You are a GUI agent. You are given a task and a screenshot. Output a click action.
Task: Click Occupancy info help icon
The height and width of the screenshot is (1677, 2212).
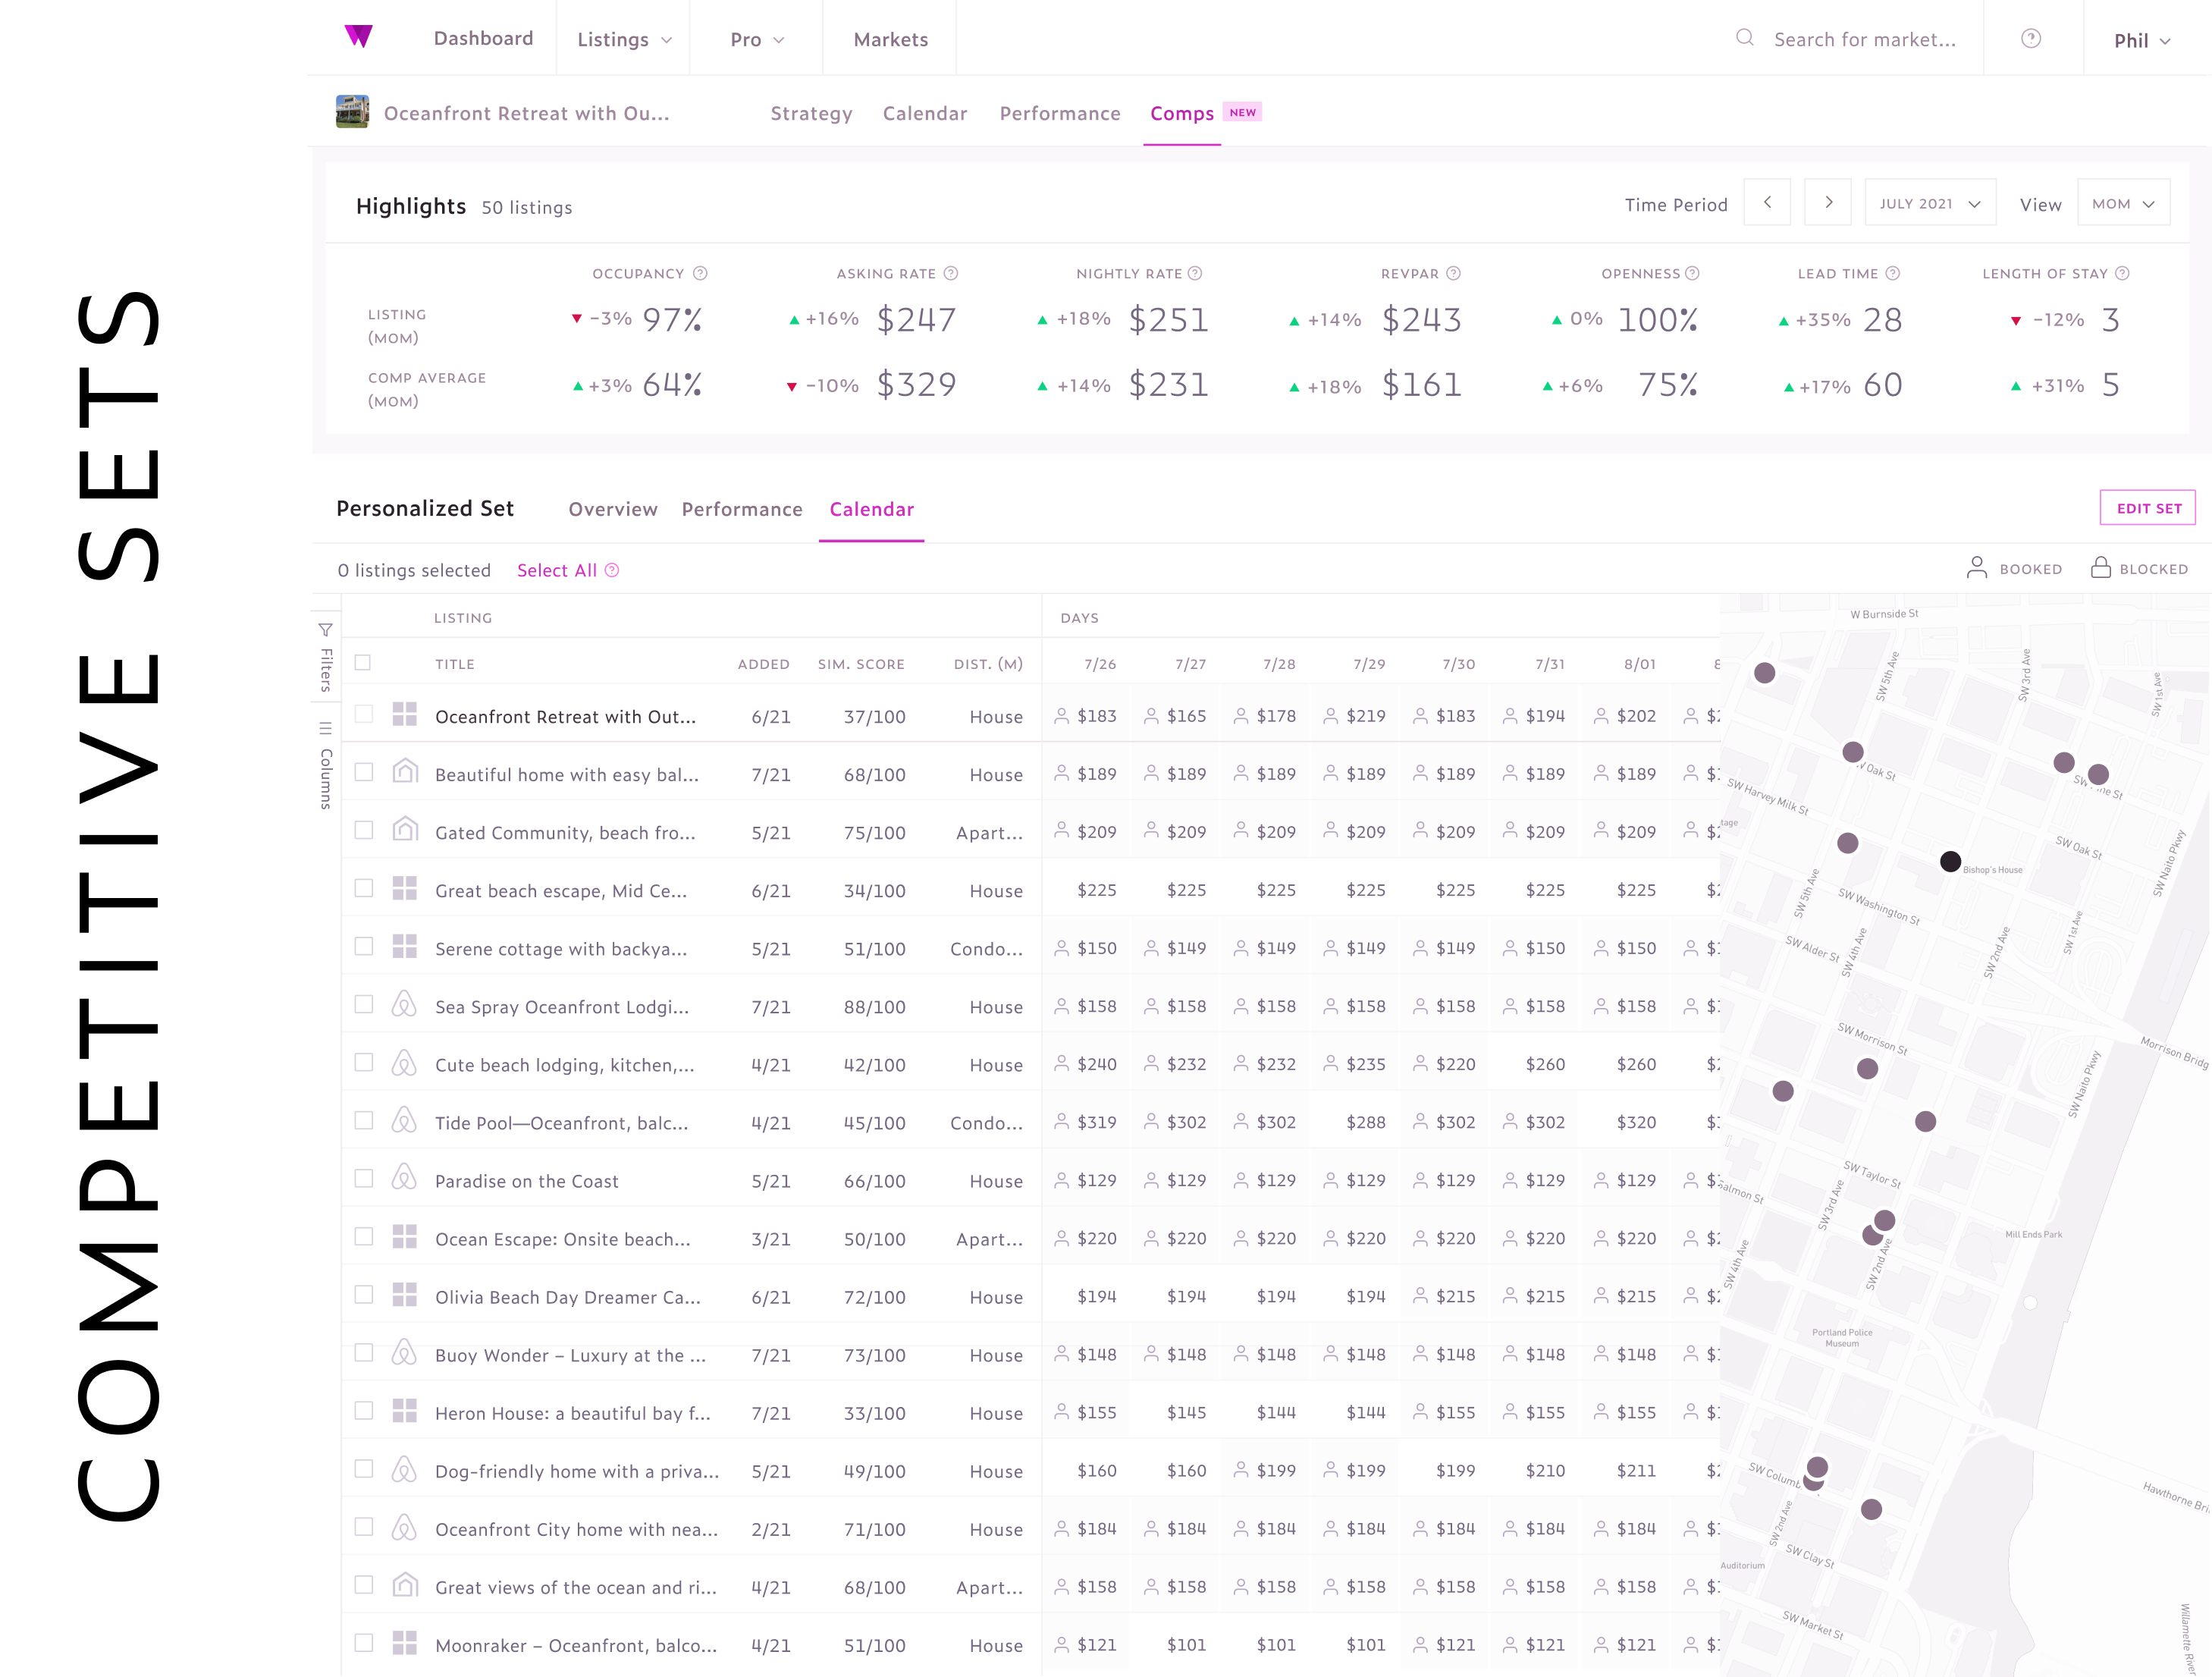click(x=701, y=273)
